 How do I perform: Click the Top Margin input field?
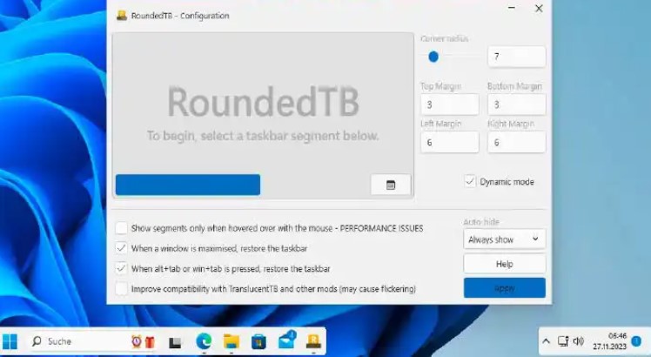[x=450, y=104]
